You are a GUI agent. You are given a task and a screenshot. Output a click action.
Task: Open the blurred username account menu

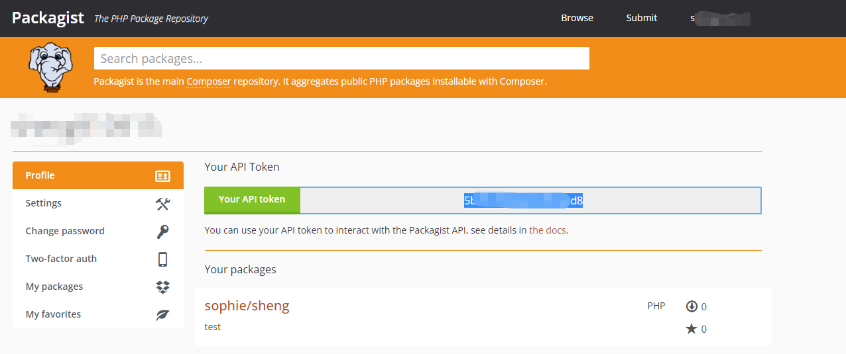coord(720,18)
